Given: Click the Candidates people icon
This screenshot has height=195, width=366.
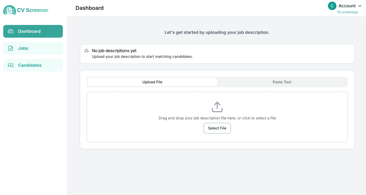Looking at the screenshot, I should [11, 65].
